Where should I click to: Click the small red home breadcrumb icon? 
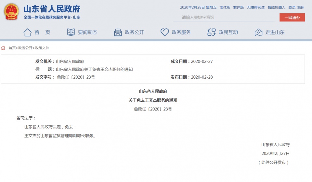3,48
